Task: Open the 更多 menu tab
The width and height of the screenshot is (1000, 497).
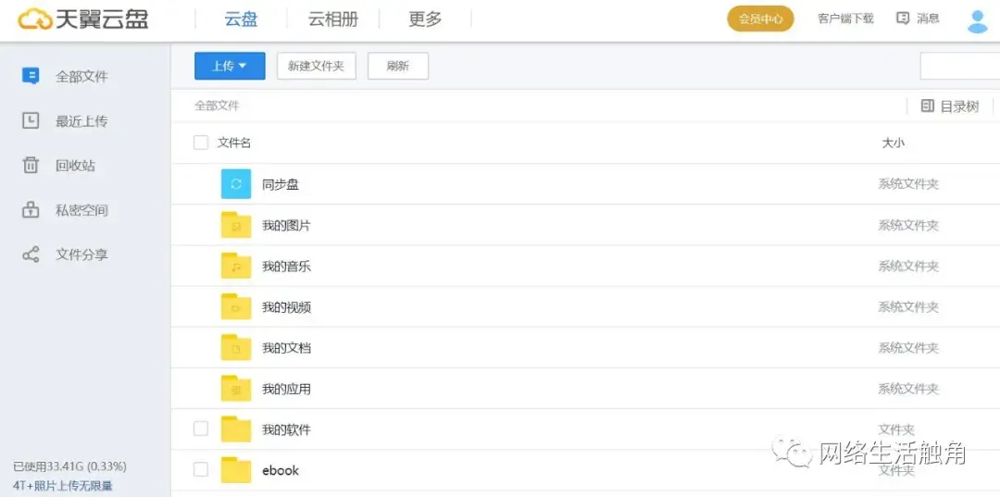Action: [x=425, y=19]
